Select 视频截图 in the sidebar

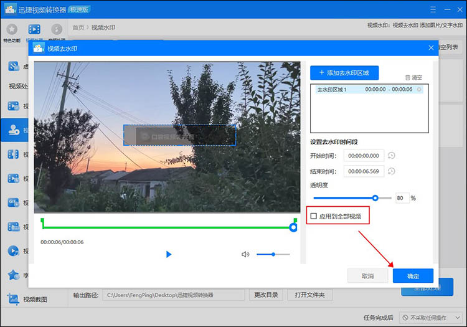pyautogui.click(x=35, y=300)
